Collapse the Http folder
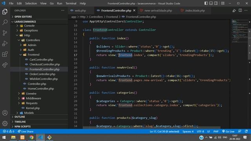This screenshot has width=251, height=141. click(27, 35)
